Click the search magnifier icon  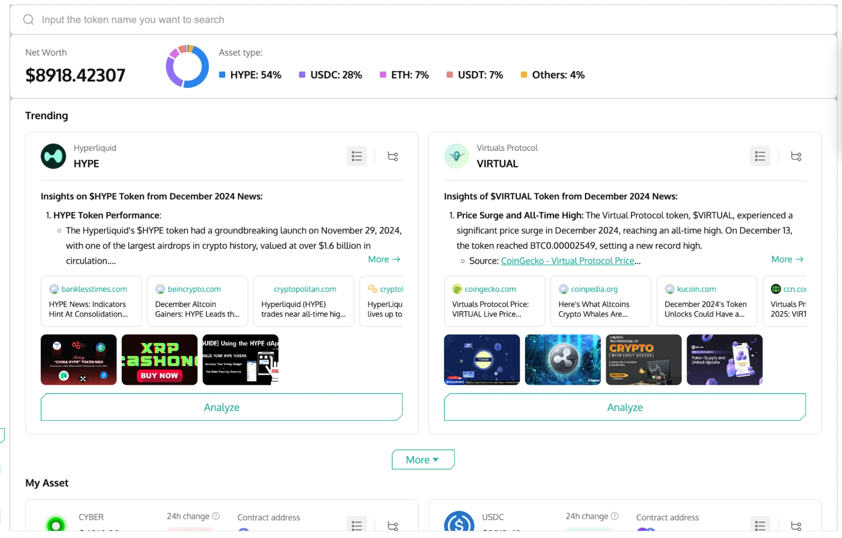coord(28,19)
